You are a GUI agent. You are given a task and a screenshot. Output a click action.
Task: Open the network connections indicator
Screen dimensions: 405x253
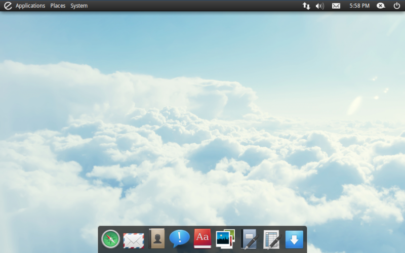306,6
